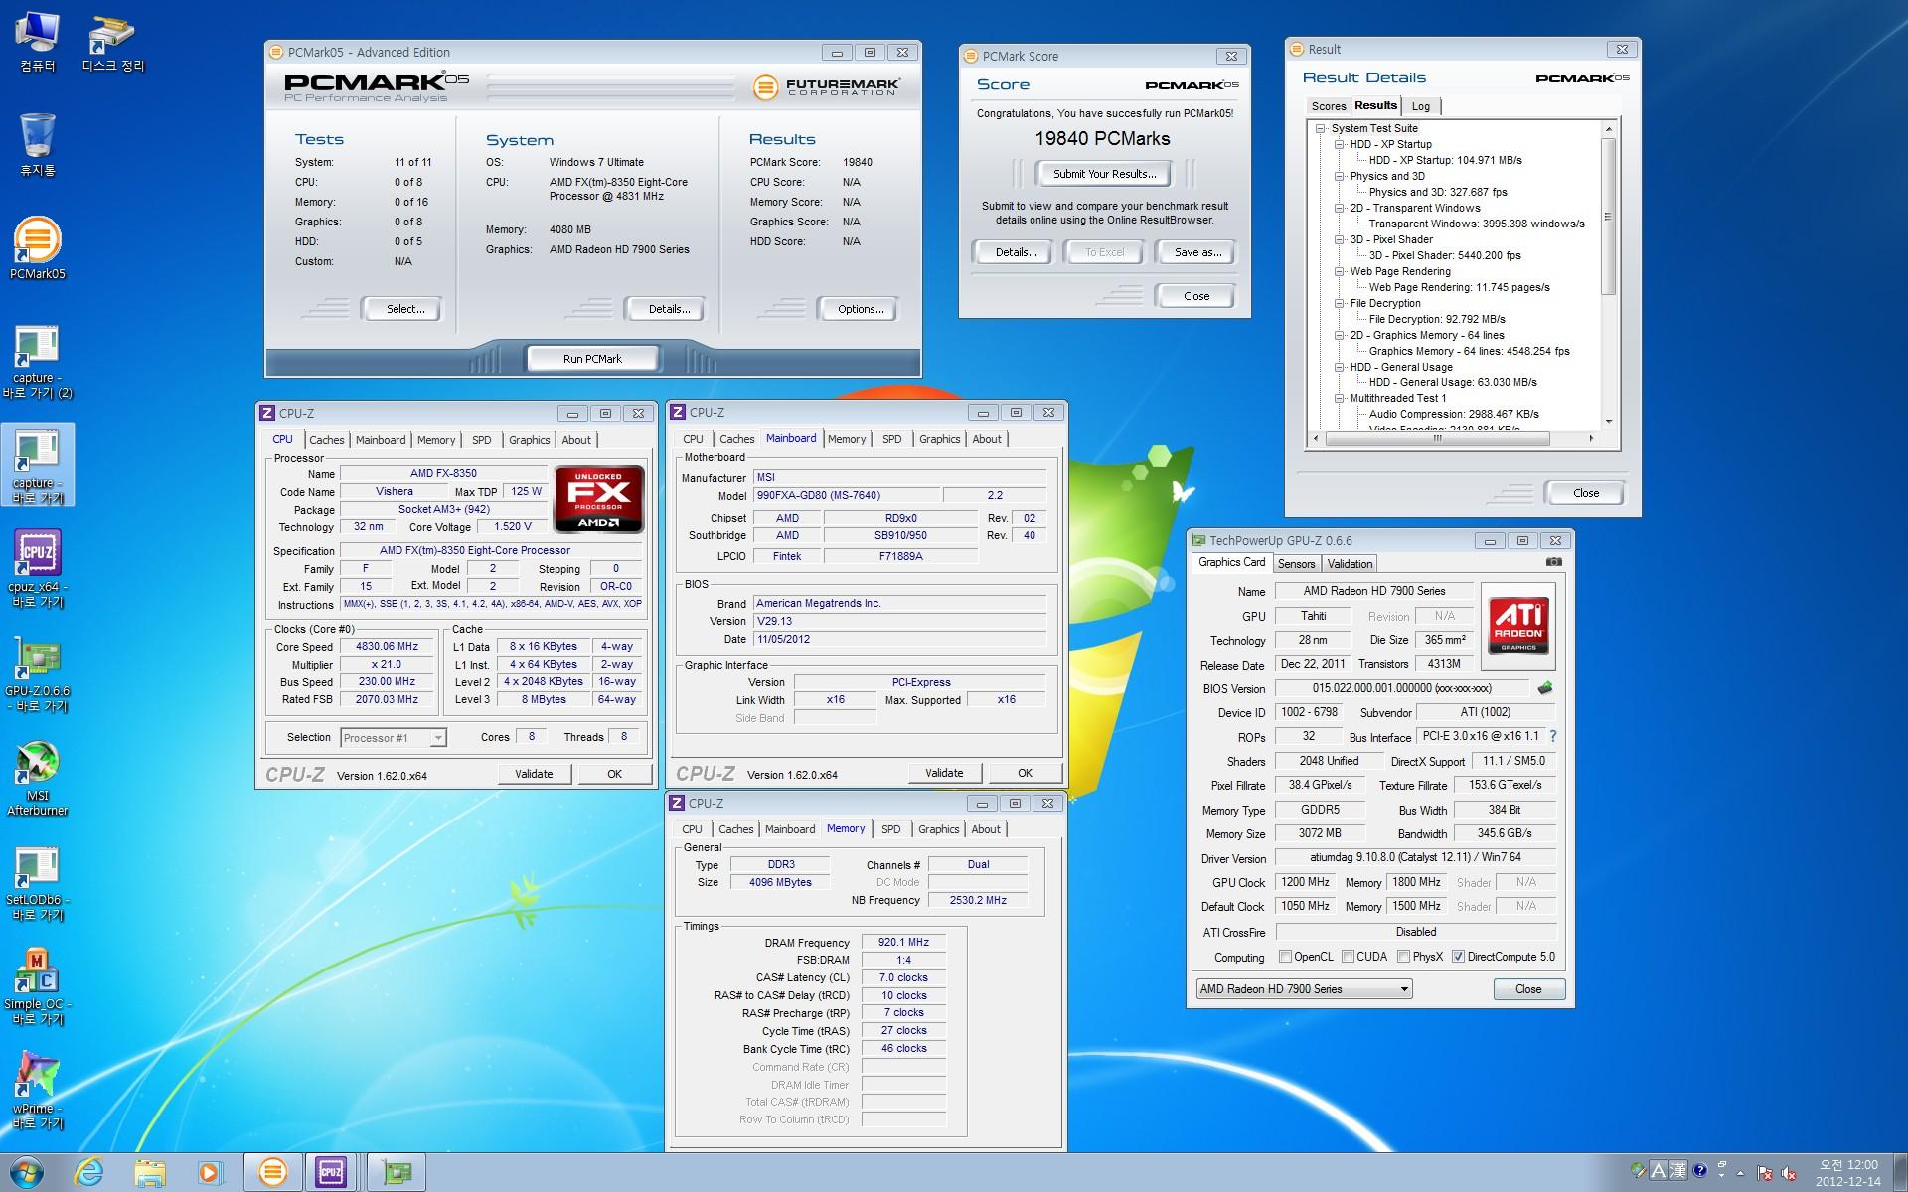Launch wPrime desktop shortcut
1908x1192 pixels.
[37, 1091]
